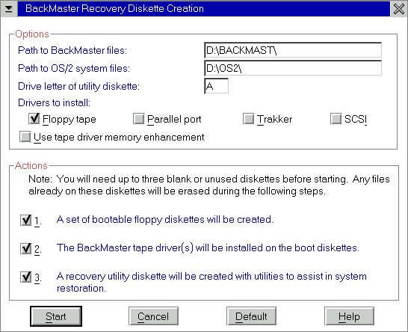Enable the SCSI driver checkbox

[x=336, y=119]
